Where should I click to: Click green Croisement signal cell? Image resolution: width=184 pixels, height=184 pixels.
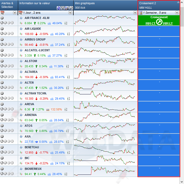[159, 21]
